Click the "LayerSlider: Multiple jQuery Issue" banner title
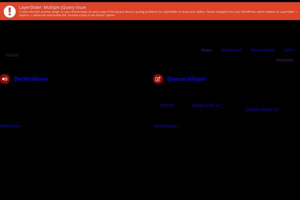300x200 pixels. (x=52, y=7)
